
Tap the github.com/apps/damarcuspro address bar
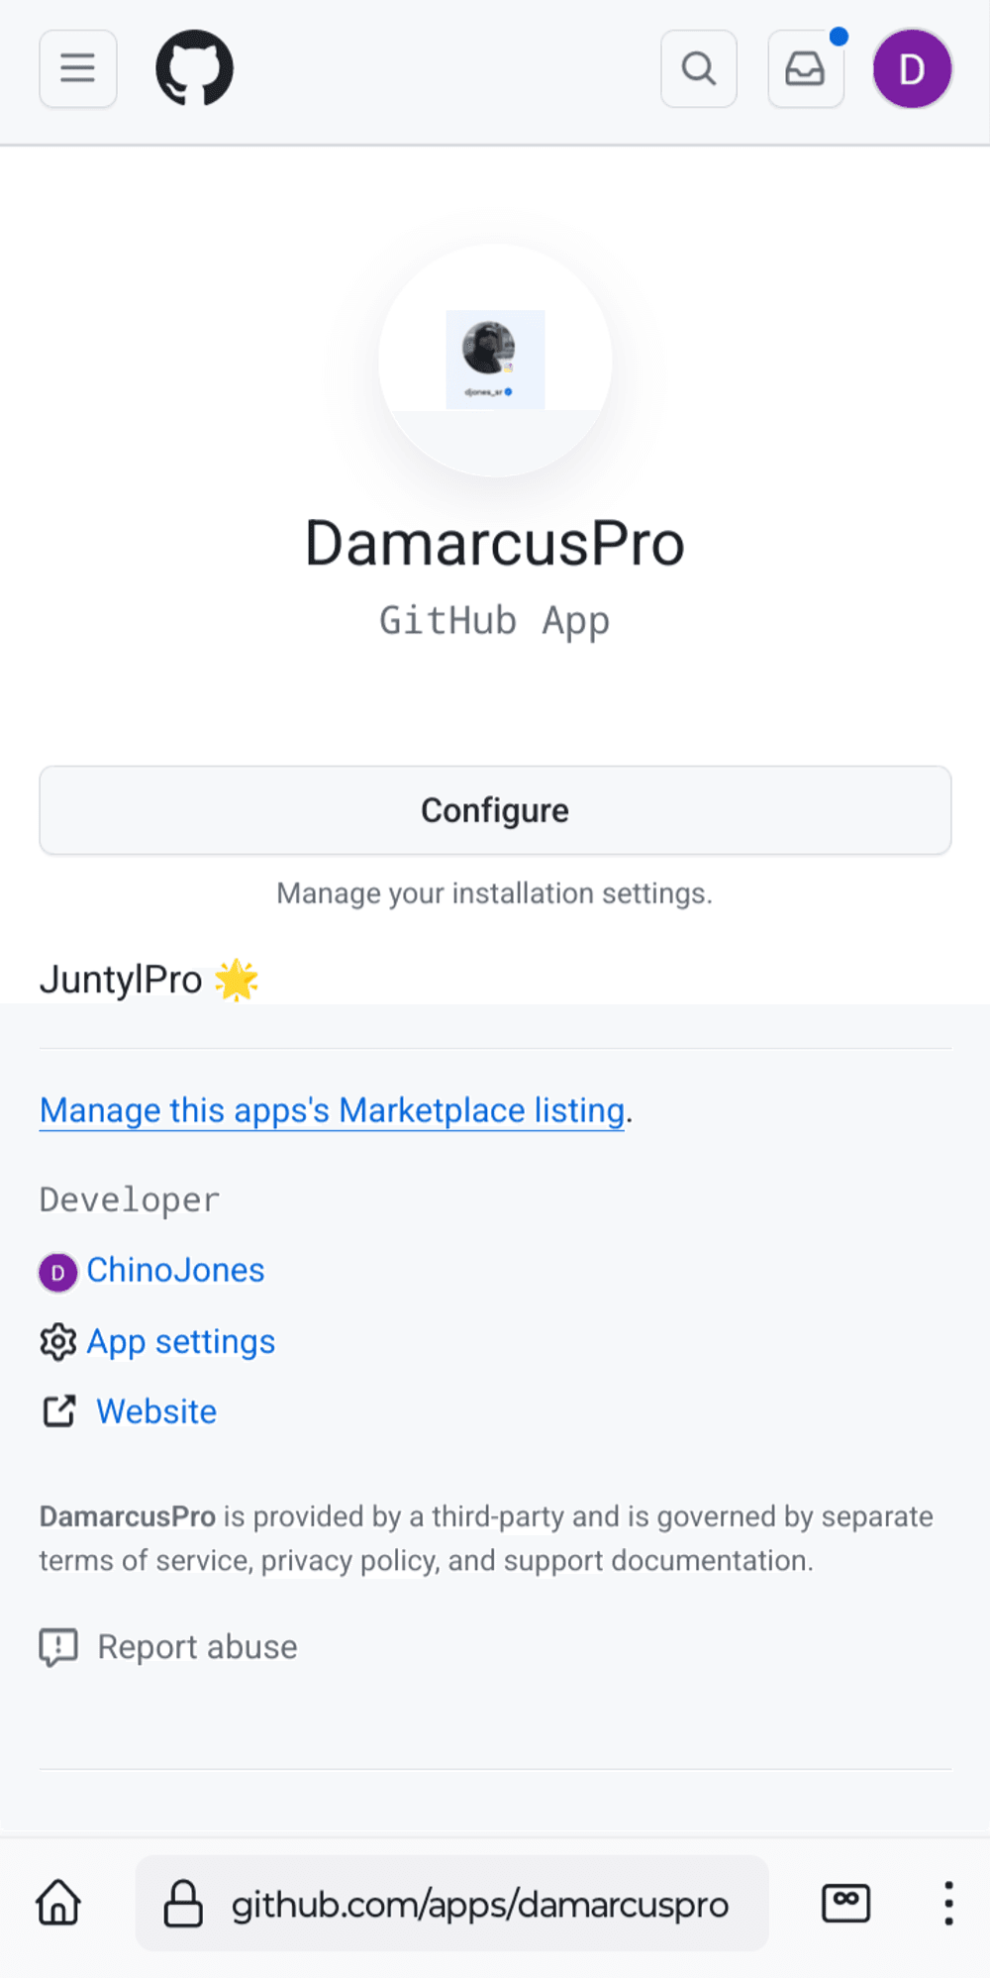click(x=479, y=1904)
